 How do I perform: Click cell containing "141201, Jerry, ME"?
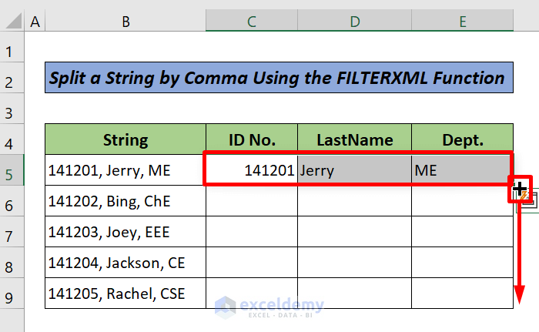(x=125, y=170)
